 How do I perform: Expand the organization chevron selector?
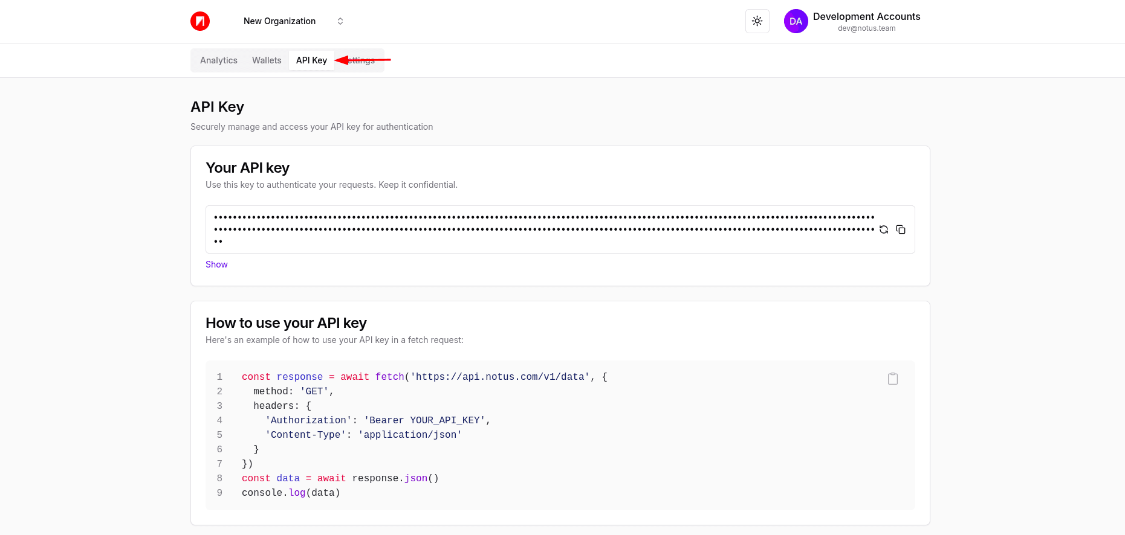click(340, 21)
